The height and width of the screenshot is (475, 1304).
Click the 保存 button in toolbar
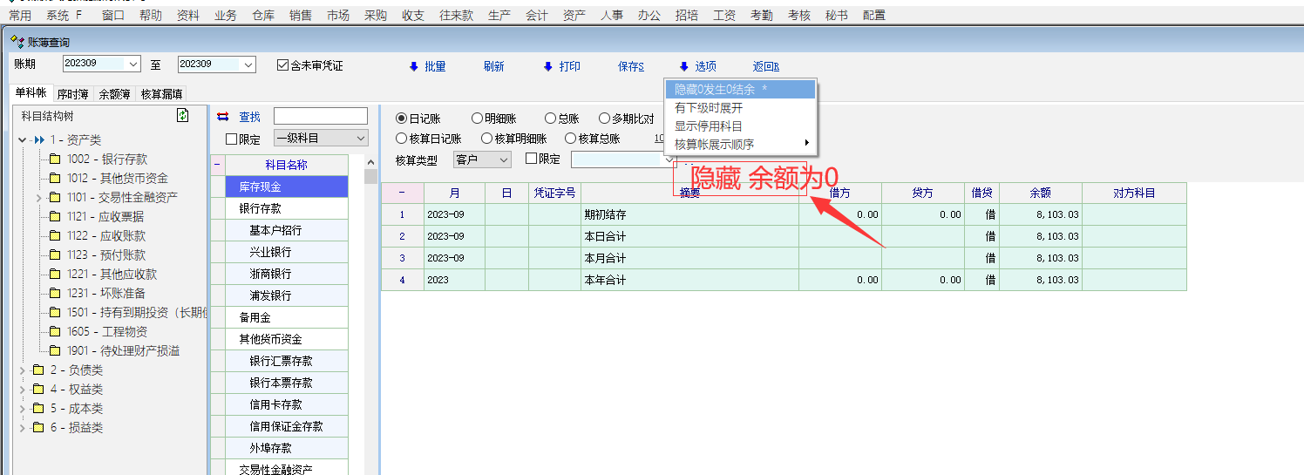[630, 67]
